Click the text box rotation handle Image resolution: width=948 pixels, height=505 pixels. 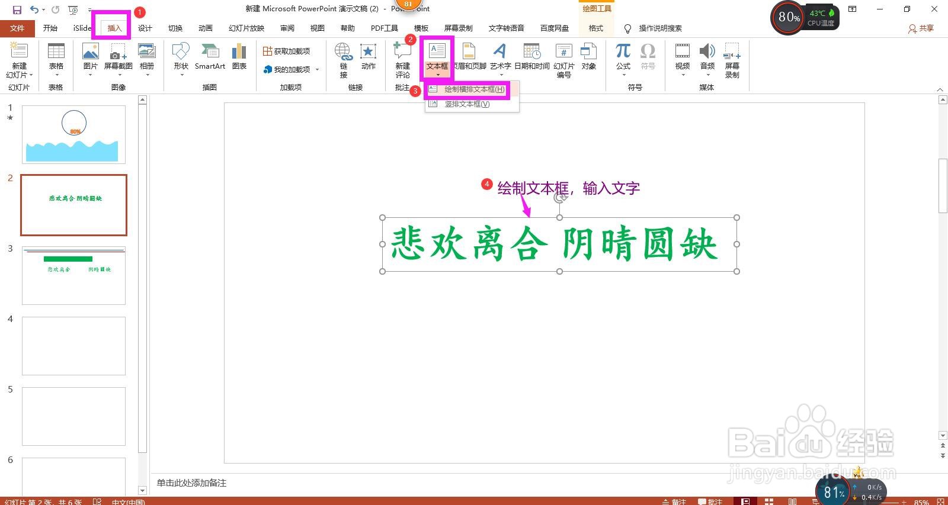[560, 198]
